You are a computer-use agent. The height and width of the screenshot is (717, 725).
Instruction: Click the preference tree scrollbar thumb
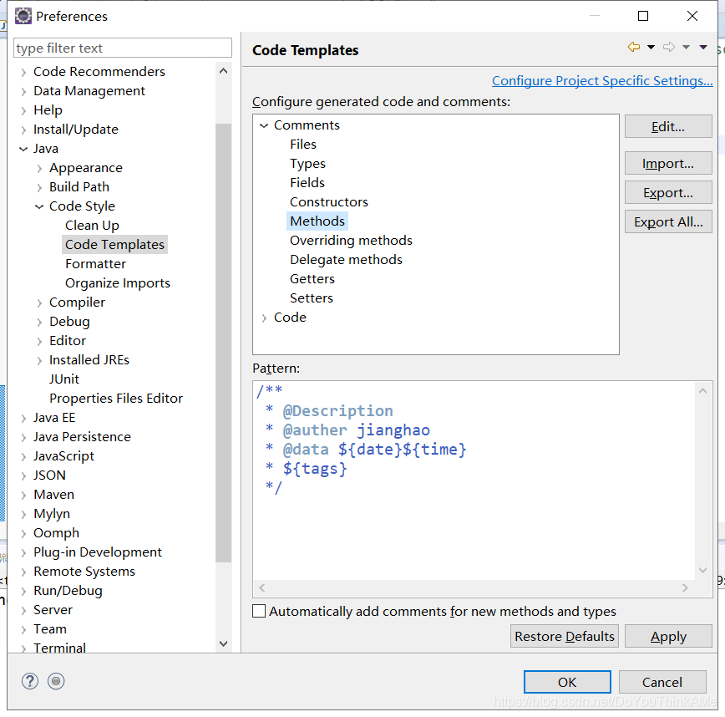click(223, 343)
